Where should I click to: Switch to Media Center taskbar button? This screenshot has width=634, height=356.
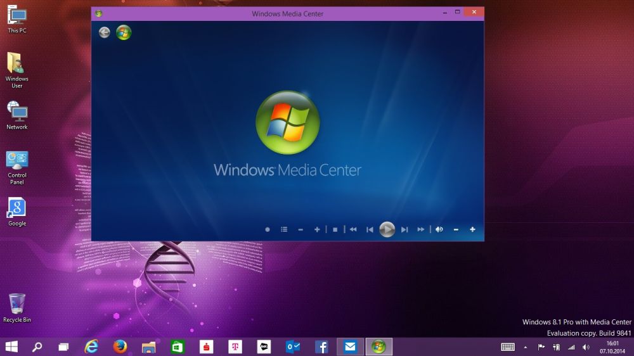379,346
